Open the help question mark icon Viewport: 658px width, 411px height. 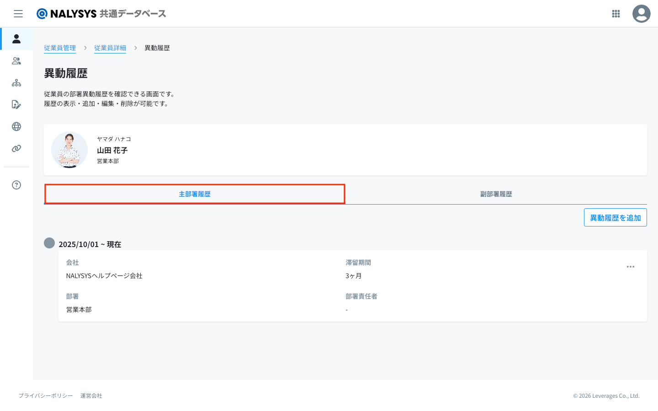coord(16,185)
